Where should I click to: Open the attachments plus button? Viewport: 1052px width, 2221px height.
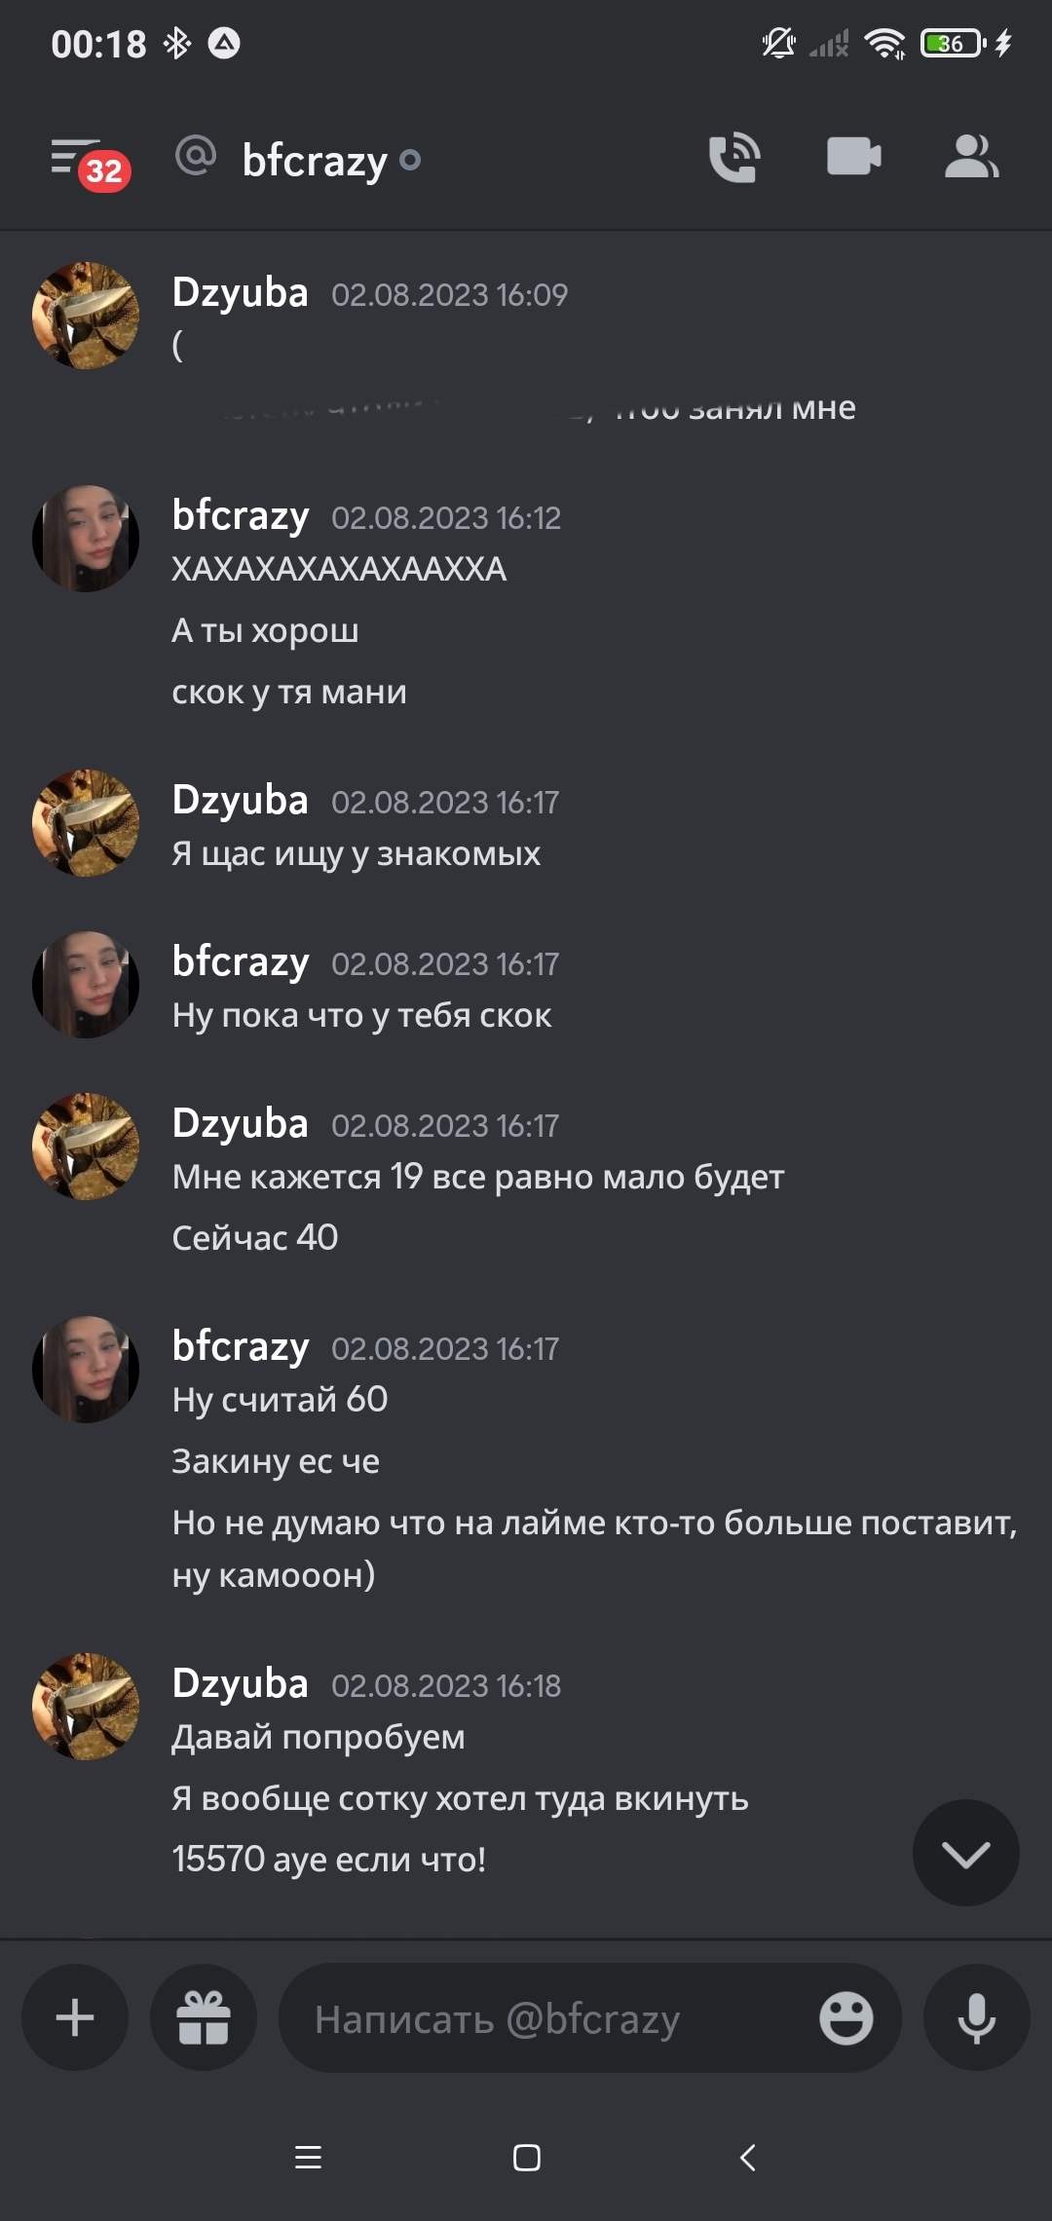(x=75, y=2017)
